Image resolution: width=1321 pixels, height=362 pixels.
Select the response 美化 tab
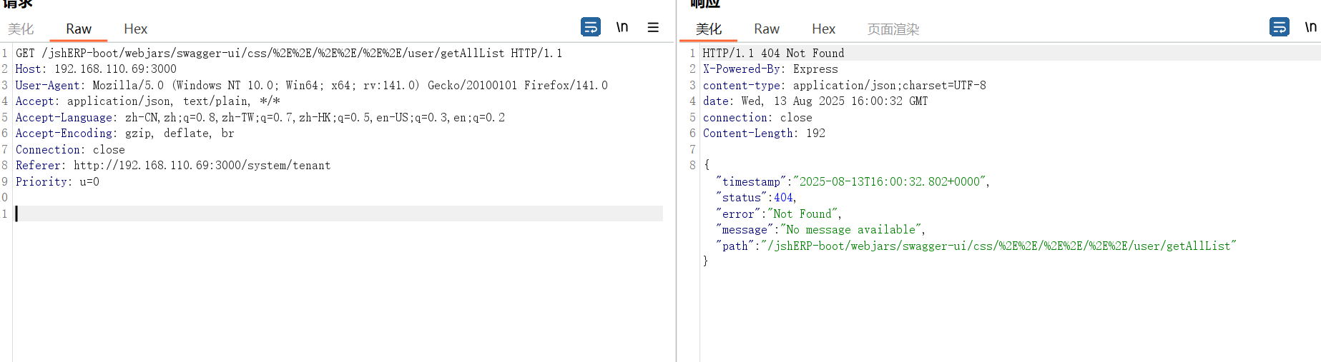pyautogui.click(x=709, y=29)
